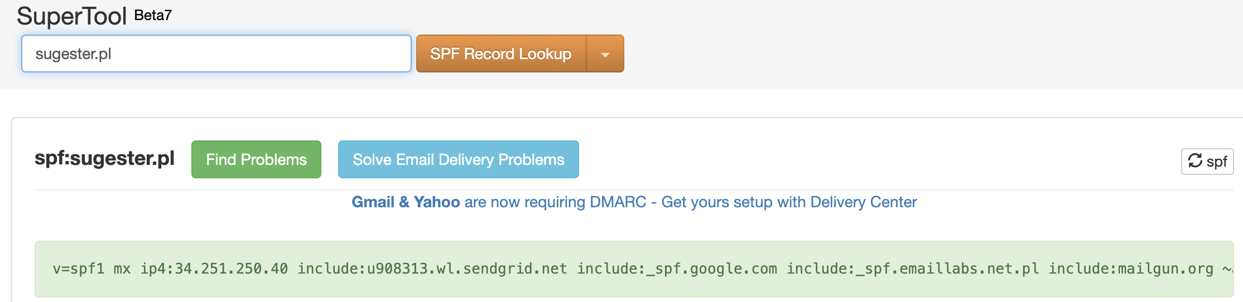Viewport: 1243px width, 302px height.
Task: Click include:mailgun.org in the record
Action: [1130, 269]
